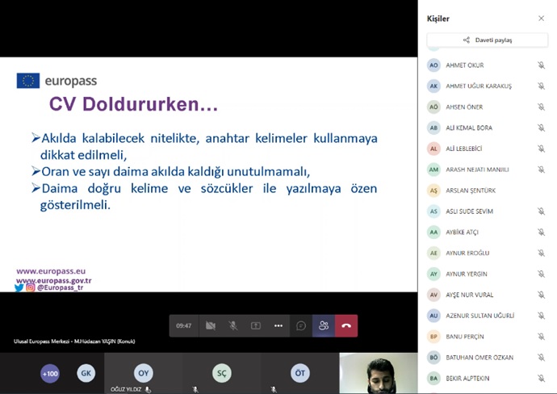The image size is (557, 394).
Task: Click AŞ avatar of Arslan Şentürk
Action: click(433, 191)
